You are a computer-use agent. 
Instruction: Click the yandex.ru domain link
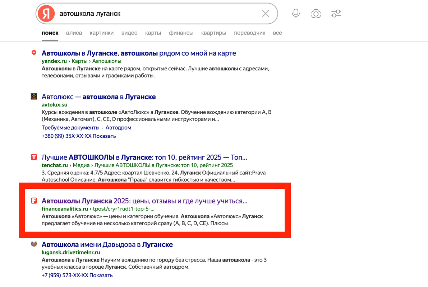(54, 61)
